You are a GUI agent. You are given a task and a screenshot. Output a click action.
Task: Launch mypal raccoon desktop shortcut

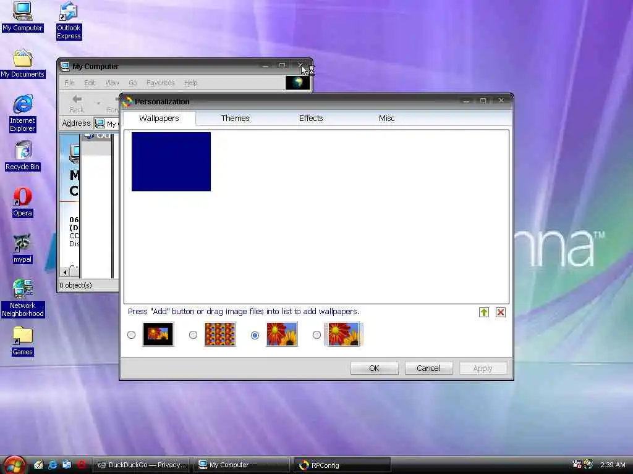point(22,249)
